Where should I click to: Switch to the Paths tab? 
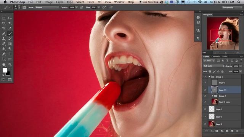click(x=225, y=56)
